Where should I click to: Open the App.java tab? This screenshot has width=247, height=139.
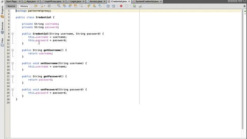click(31, 1)
